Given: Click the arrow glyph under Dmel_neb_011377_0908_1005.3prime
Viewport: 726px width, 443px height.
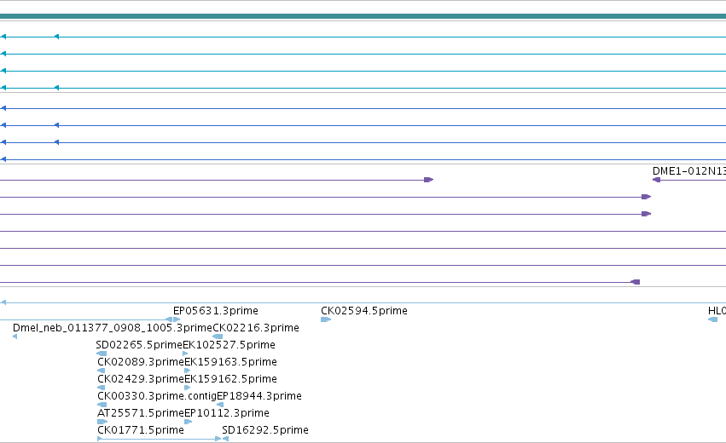Looking at the screenshot, I should click(x=15, y=337).
